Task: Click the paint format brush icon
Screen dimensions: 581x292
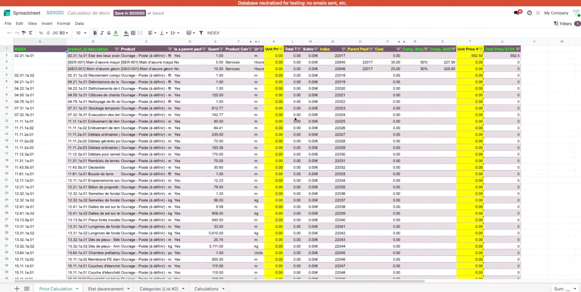Action: pyautogui.click(x=24, y=33)
